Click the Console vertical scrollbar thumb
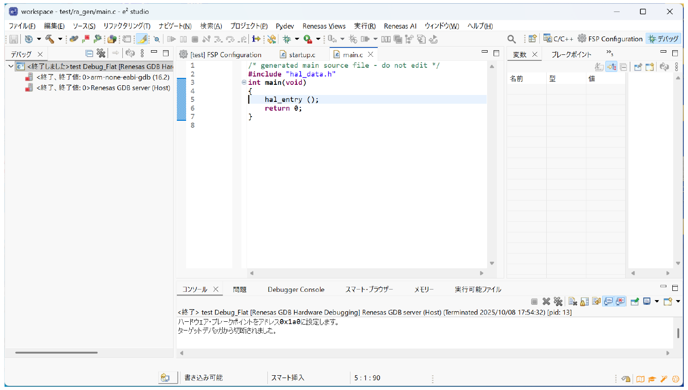 [678, 333]
